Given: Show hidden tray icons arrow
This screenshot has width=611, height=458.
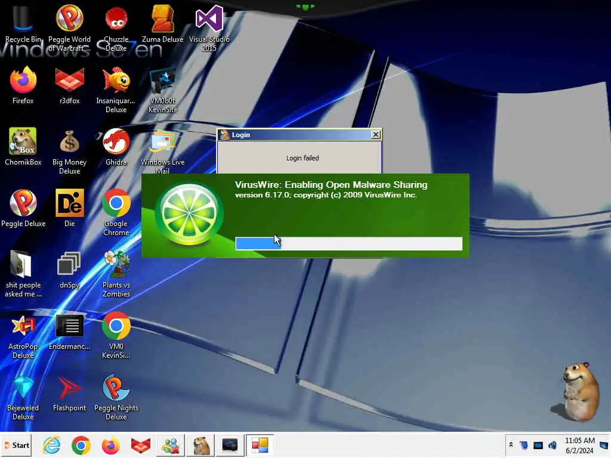Looking at the screenshot, I should [x=511, y=445].
